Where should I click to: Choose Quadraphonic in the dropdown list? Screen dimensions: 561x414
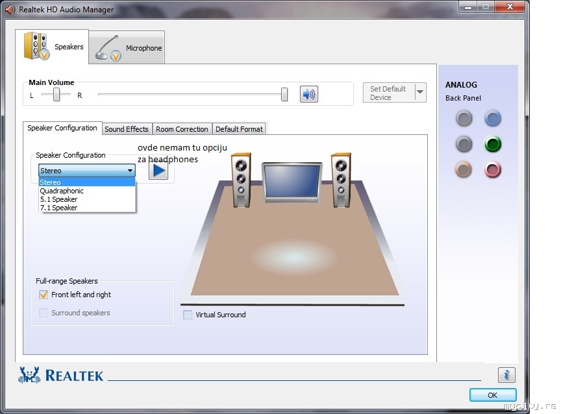pyautogui.click(x=87, y=191)
